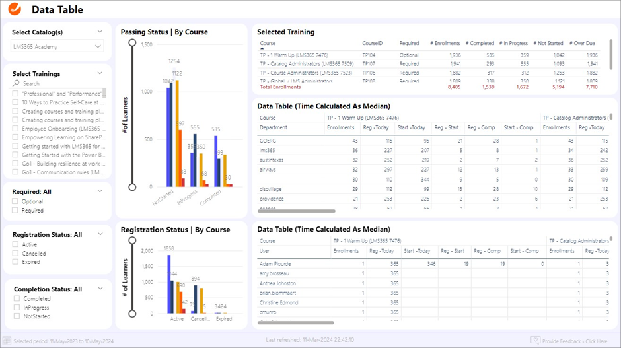This screenshot has width=621, height=348.
Task: Click bottom handle of Registration Status zoom slider
Action: [132, 314]
